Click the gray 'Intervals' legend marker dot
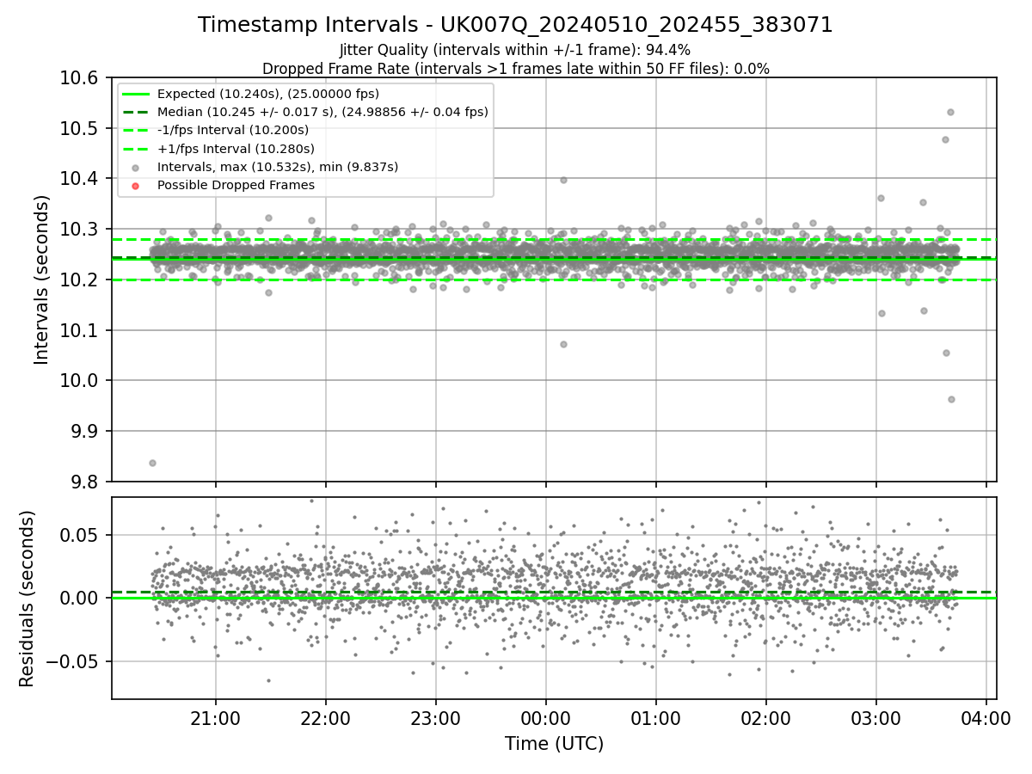1032x774 pixels. [136, 168]
